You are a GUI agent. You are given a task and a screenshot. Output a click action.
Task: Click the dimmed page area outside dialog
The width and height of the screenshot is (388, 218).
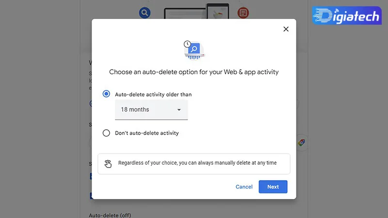click(40, 109)
